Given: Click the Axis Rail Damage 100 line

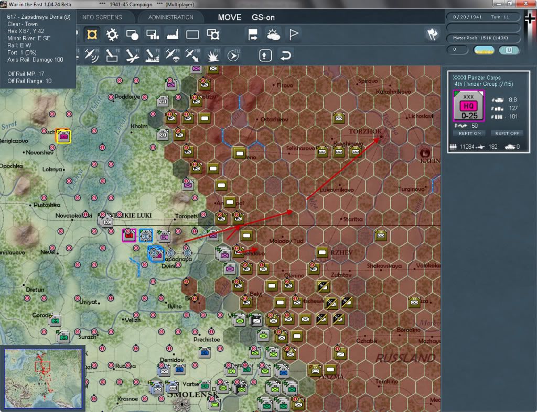Looking at the screenshot, I should [x=35, y=60].
